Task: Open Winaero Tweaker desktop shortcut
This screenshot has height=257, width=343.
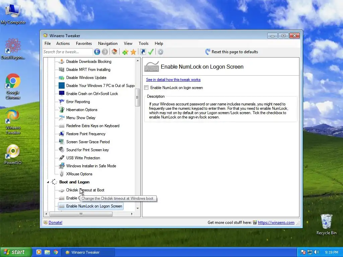Action: click(x=13, y=122)
